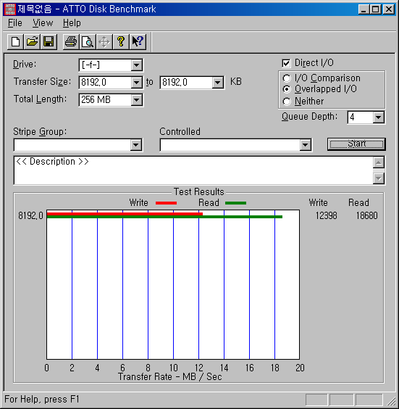Select the Overlapped I/O radio button
Screen dimensions: 399x409
[x=287, y=89]
